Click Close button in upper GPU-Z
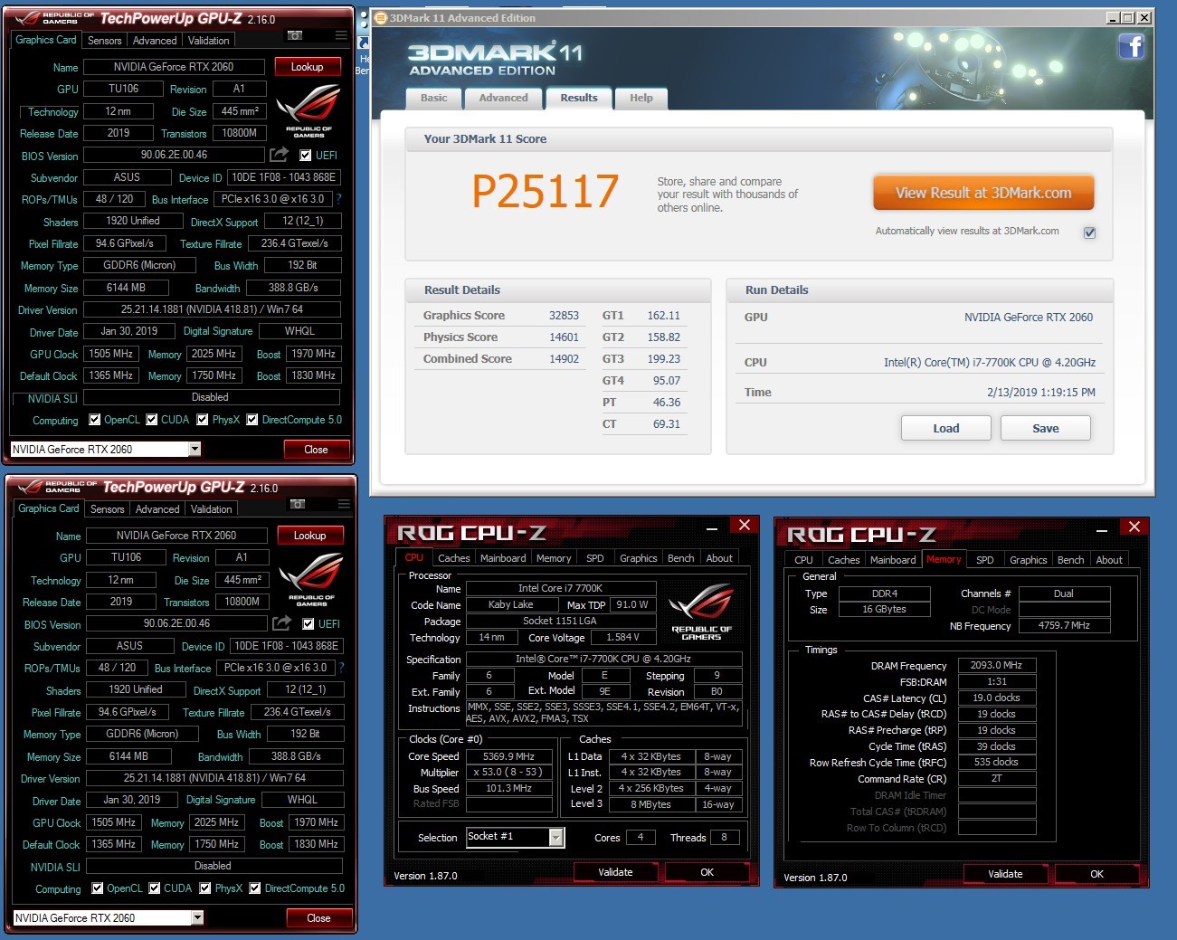The width and height of the screenshot is (1177, 940). click(316, 450)
